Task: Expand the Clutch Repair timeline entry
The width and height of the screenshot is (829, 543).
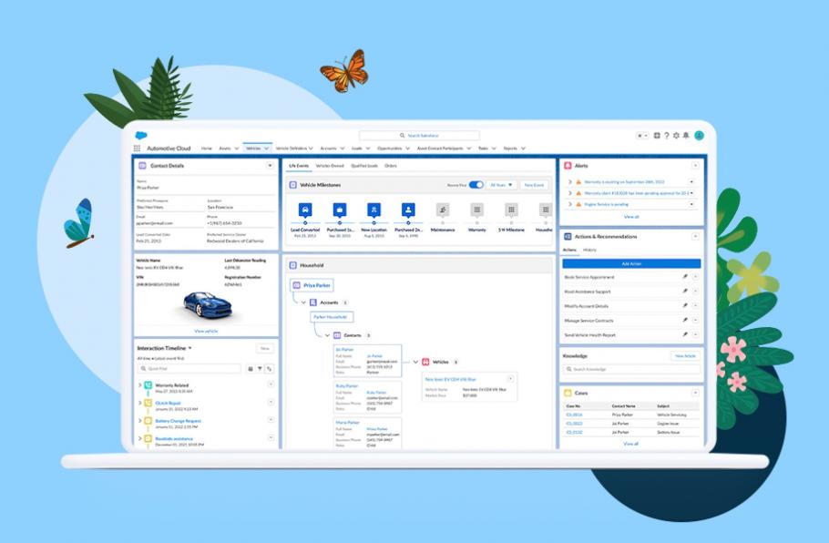Action: (139, 403)
